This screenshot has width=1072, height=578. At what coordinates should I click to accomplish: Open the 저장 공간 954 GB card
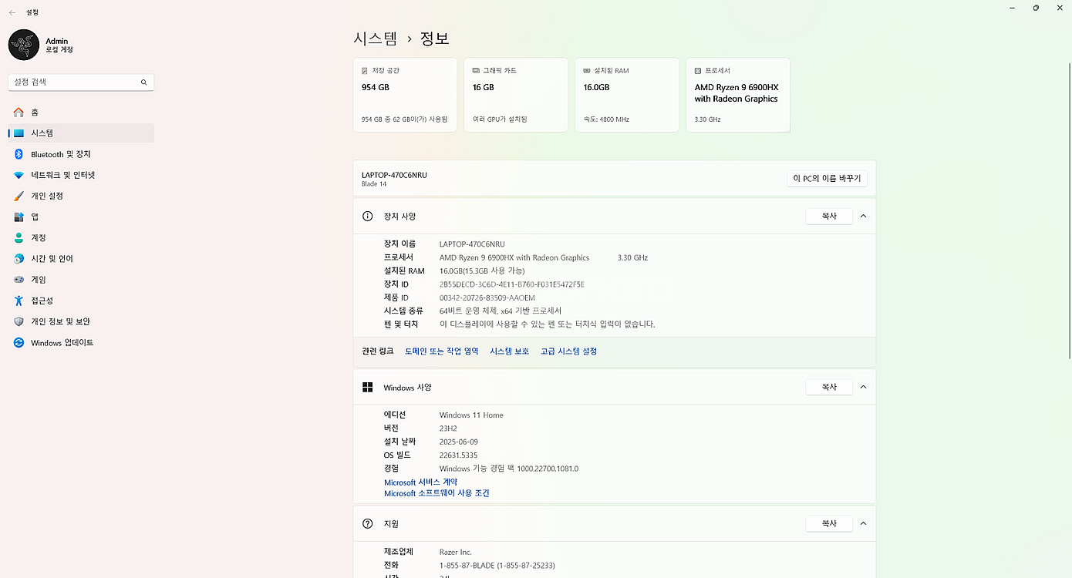(x=405, y=95)
